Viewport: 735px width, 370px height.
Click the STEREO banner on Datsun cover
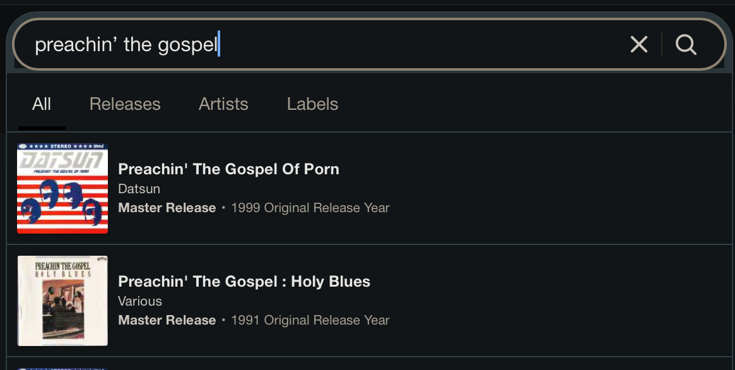[61, 147]
